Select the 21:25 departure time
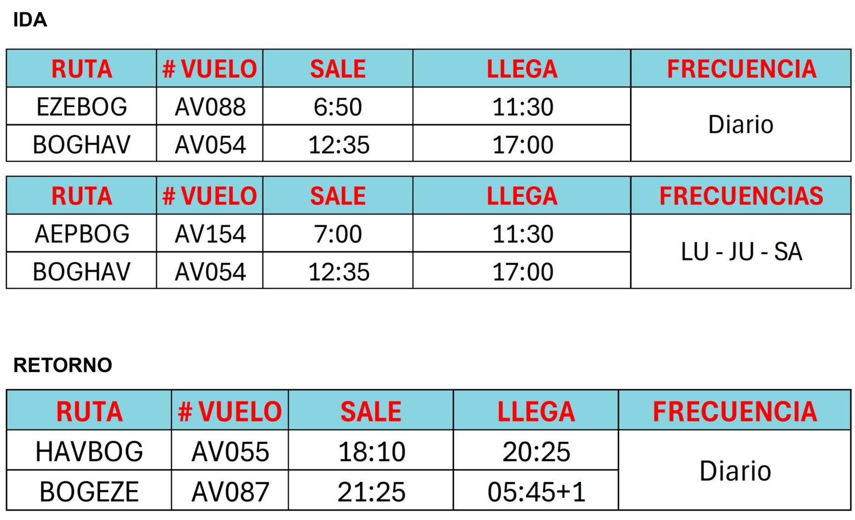The width and height of the screenshot is (855, 520). coord(371,492)
